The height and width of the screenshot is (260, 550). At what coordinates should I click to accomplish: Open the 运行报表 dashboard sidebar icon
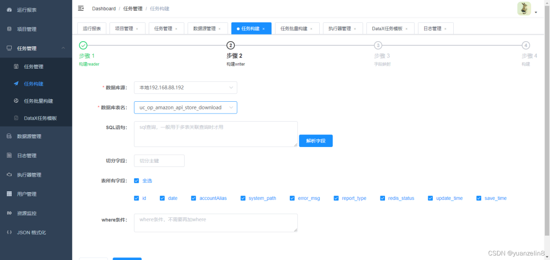9,10
